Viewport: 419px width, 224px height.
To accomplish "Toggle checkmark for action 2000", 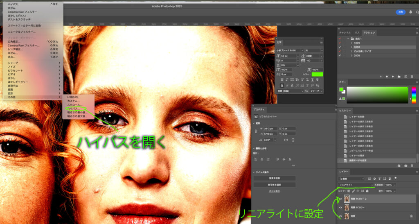I will (x=340, y=56).
